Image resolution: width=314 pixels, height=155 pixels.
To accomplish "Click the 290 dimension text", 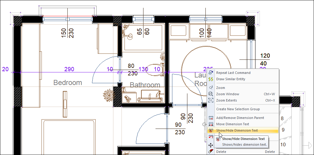I will pos(69,69).
